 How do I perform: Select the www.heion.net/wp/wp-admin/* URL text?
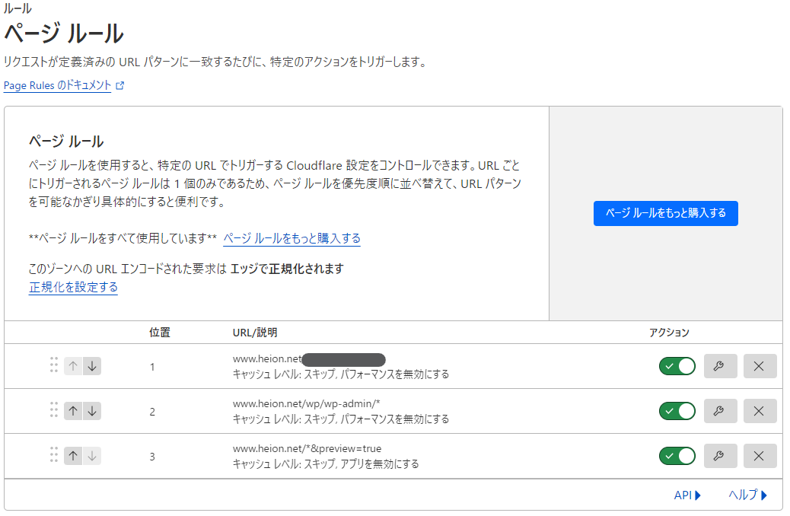tap(306, 403)
